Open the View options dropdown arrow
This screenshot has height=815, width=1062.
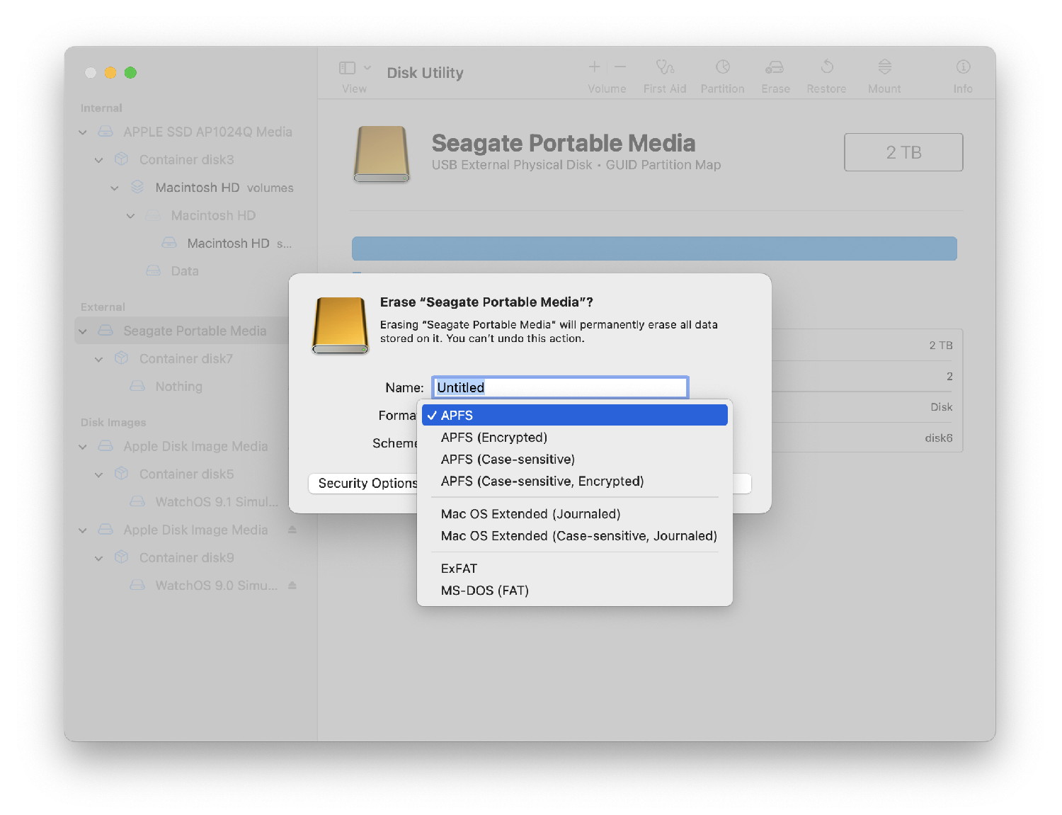click(x=367, y=68)
